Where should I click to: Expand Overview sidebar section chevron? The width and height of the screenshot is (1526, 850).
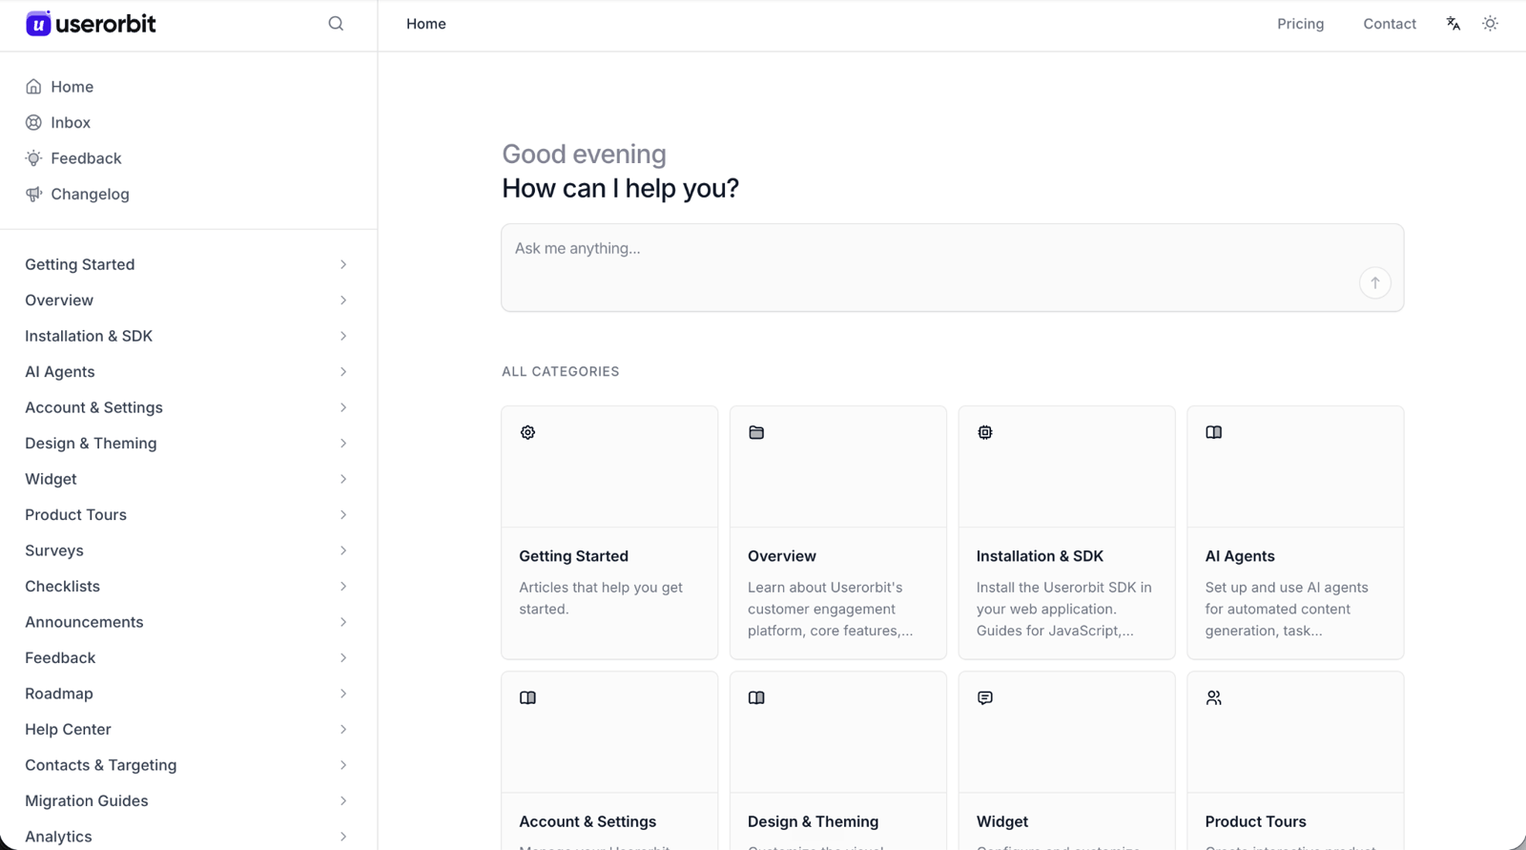click(343, 301)
